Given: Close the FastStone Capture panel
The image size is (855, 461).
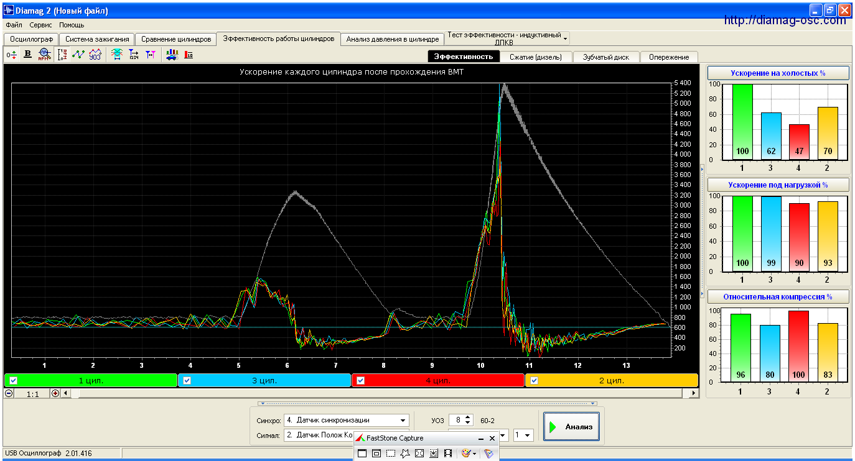Looking at the screenshot, I should 492,438.
